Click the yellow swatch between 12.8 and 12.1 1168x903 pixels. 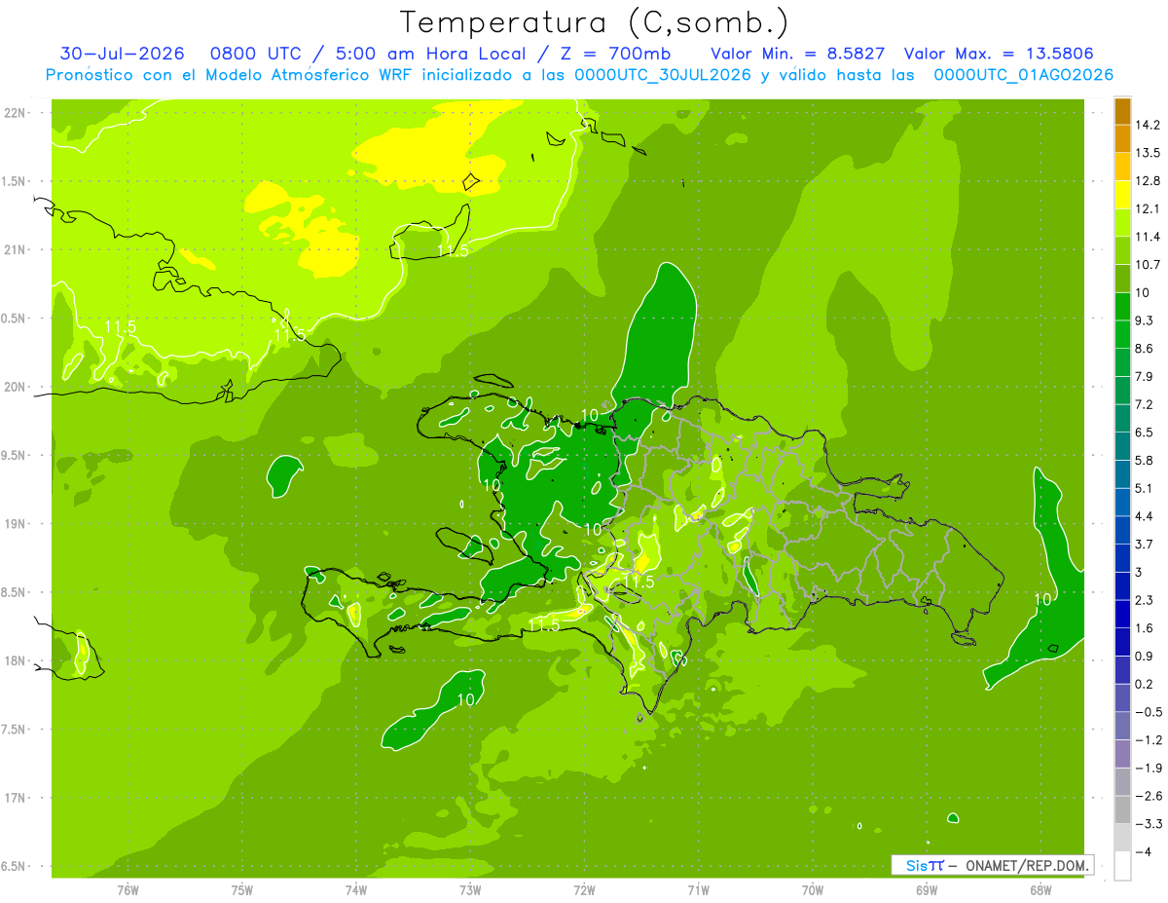(x=1122, y=195)
